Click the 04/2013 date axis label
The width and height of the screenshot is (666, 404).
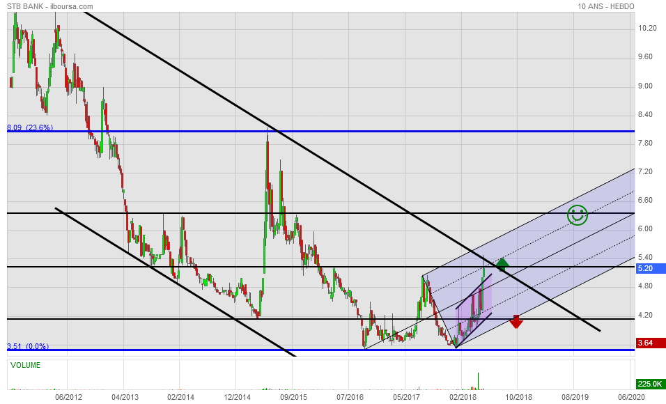pos(125,397)
